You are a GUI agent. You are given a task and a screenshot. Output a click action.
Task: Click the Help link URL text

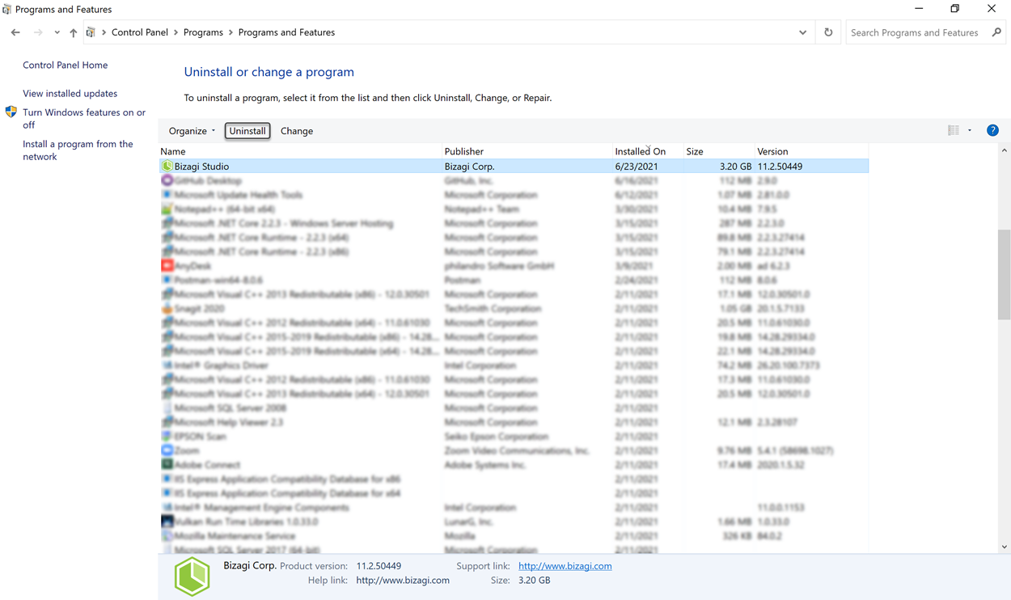pos(403,581)
